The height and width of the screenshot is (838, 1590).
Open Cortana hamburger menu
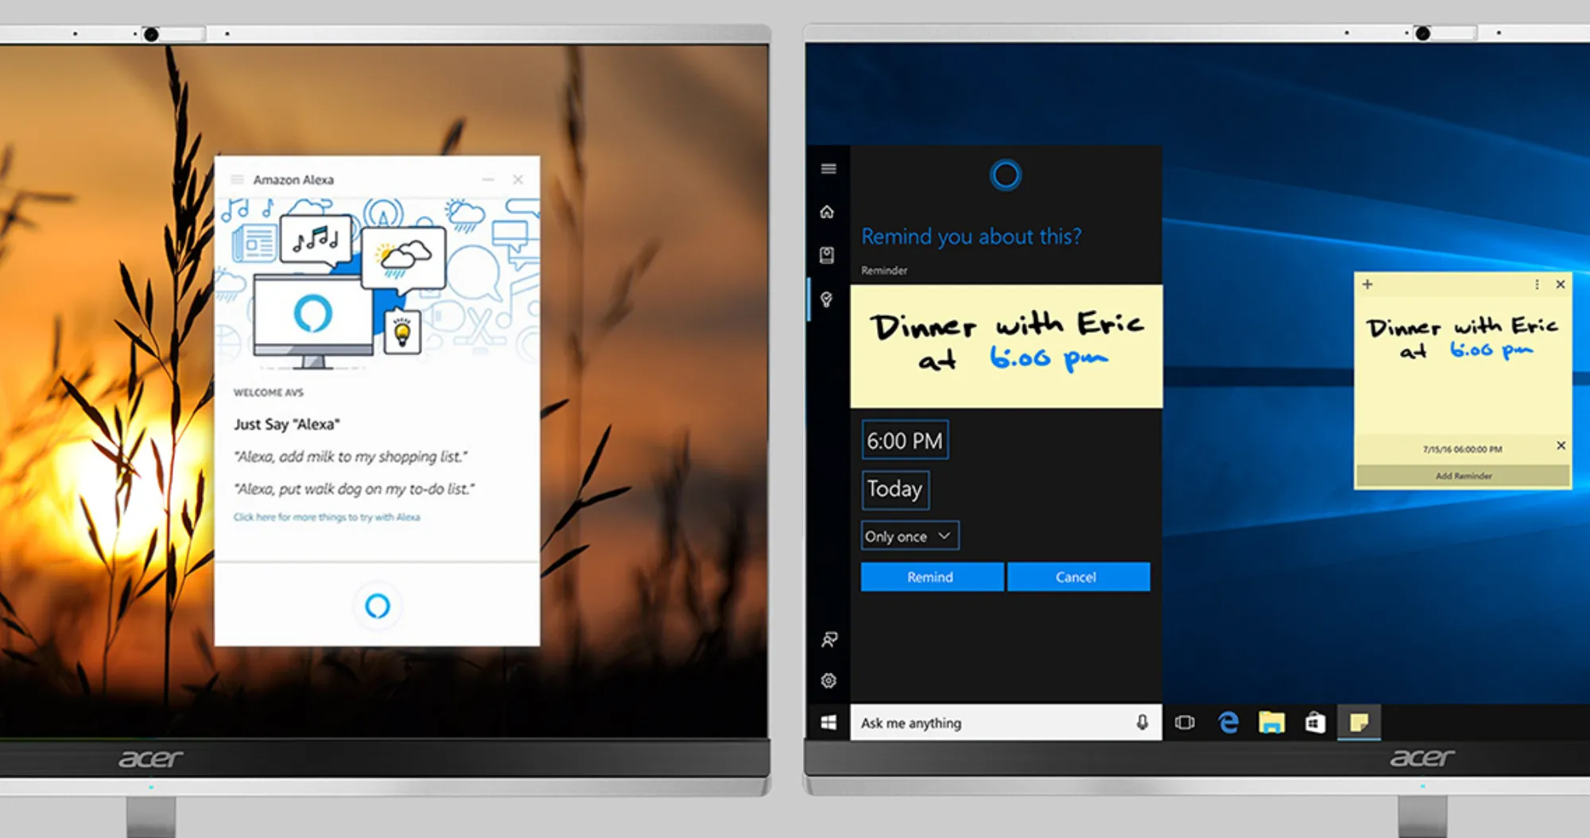pos(828,168)
